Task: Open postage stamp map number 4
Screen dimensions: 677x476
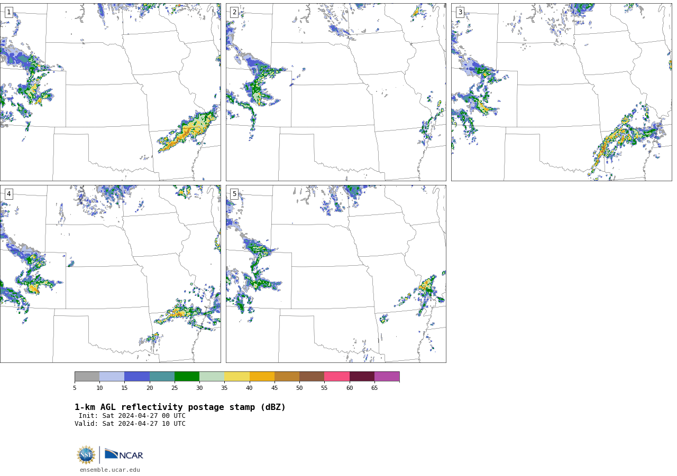Action: click(110, 274)
